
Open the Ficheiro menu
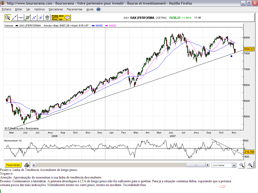click(x=6, y=9)
